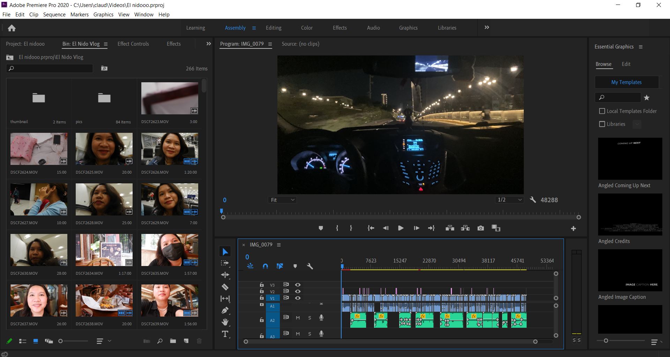Expand hidden project panel tabs chevron

coord(209,44)
